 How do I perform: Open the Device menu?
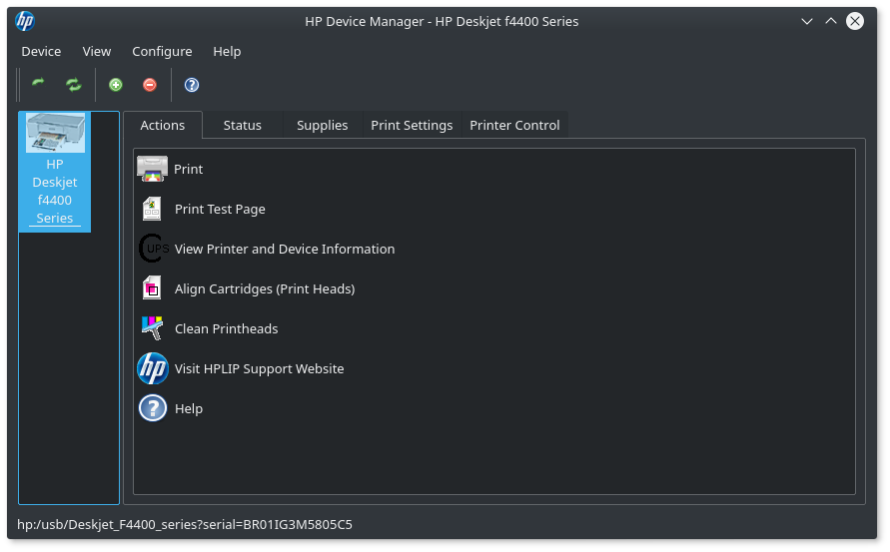[41, 51]
